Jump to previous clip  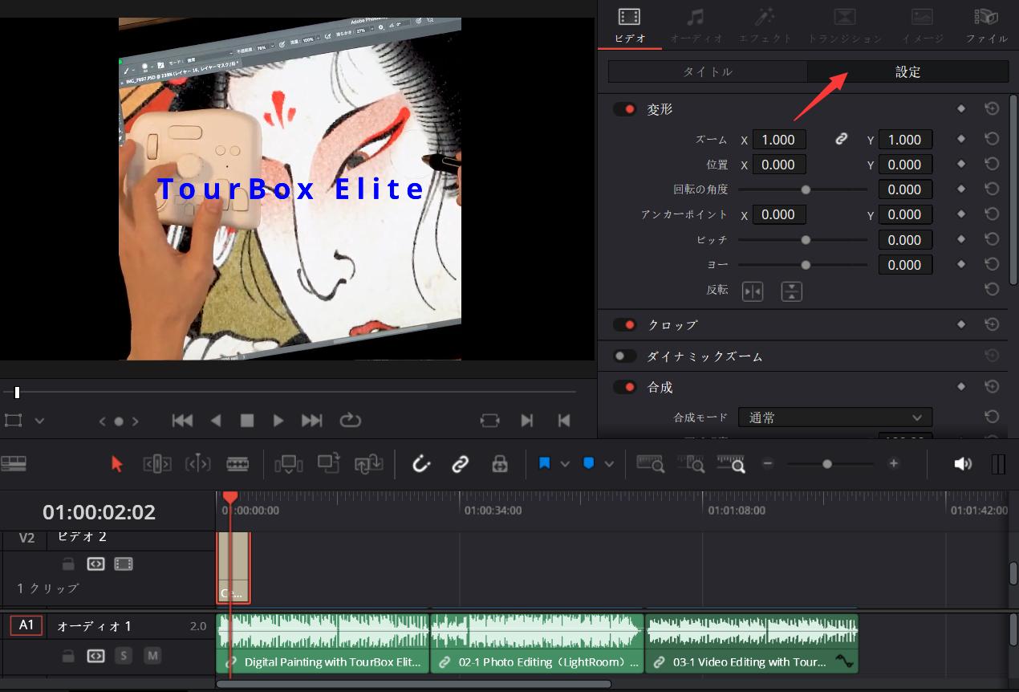(564, 421)
